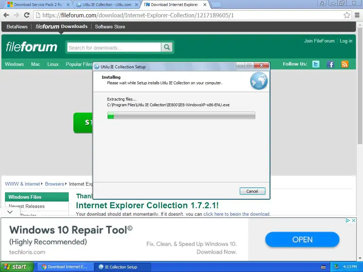Open Newest Releases in the Windows Files sidebar
The width and height of the screenshot is (363, 272).
click(x=27, y=206)
